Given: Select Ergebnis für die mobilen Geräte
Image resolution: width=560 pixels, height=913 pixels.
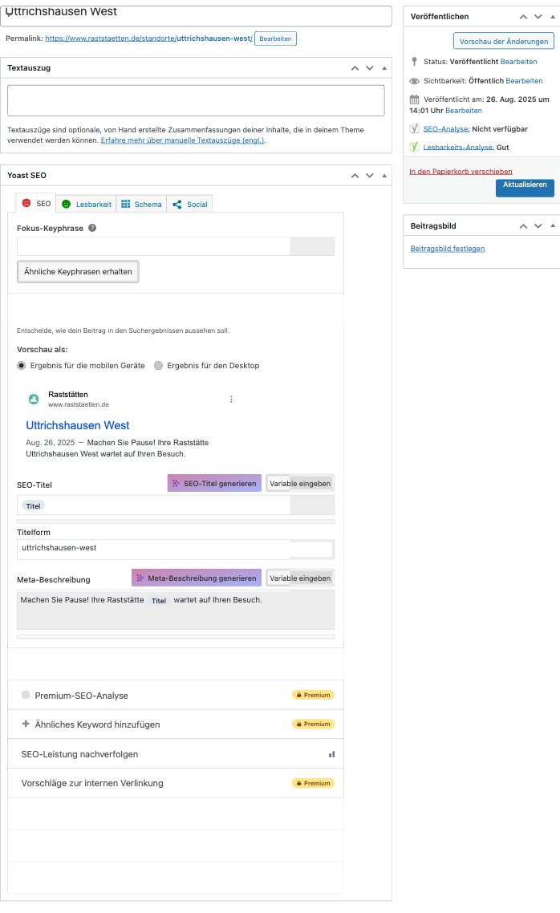Looking at the screenshot, I should pyautogui.click(x=22, y=366).
